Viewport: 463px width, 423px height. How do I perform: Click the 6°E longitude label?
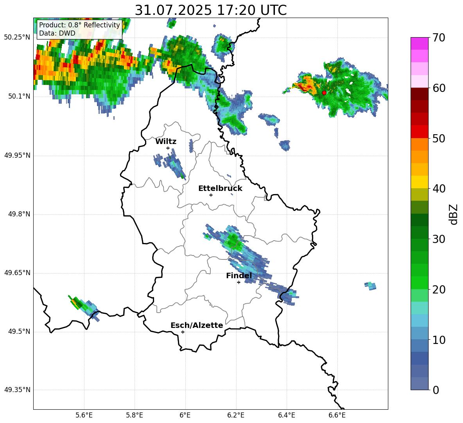185,415
